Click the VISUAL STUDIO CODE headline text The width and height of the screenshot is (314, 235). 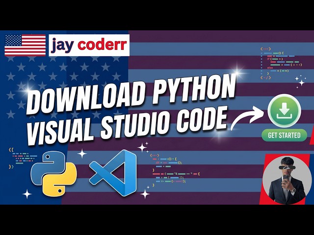tap(128, 125)
